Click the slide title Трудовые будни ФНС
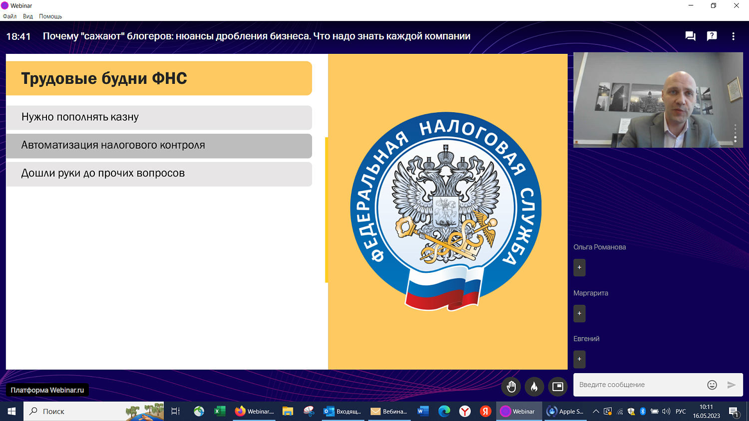 (x=104, y=78)
